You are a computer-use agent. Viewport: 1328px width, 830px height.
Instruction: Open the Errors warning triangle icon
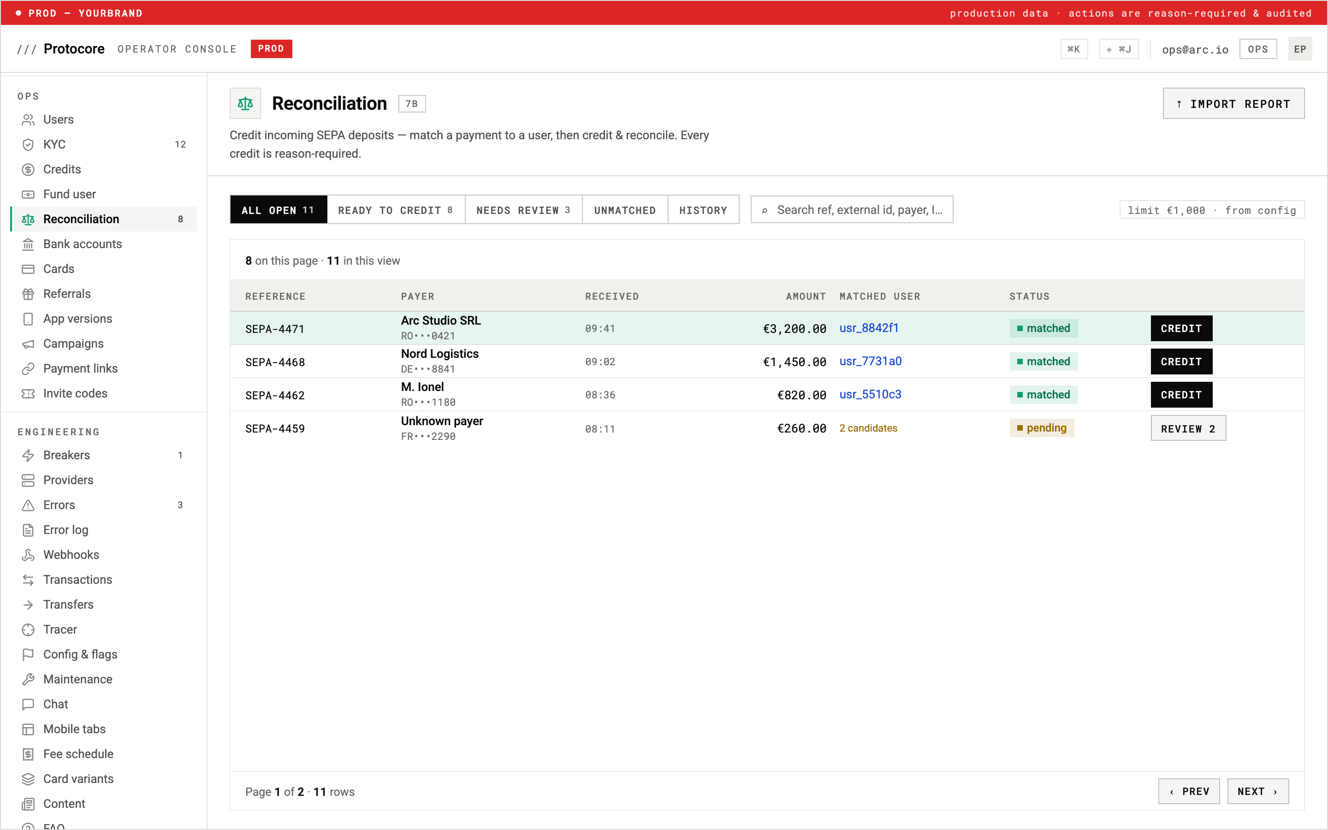pos(28,505)
